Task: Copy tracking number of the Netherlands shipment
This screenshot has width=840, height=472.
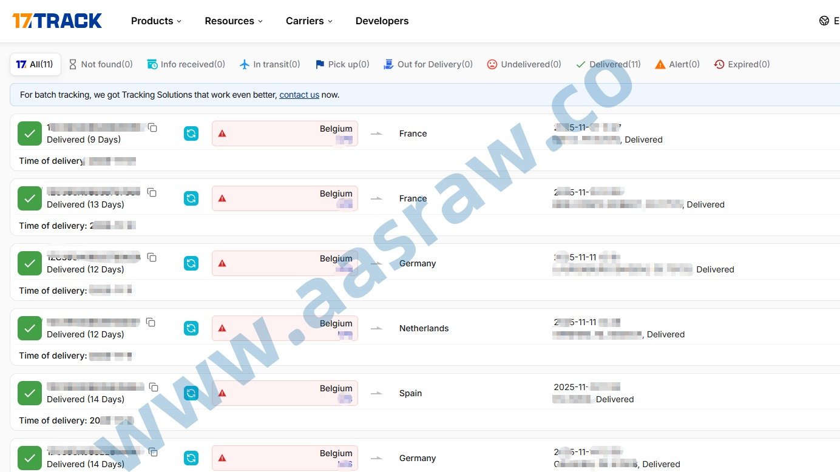Action: [x=151, y=323]
